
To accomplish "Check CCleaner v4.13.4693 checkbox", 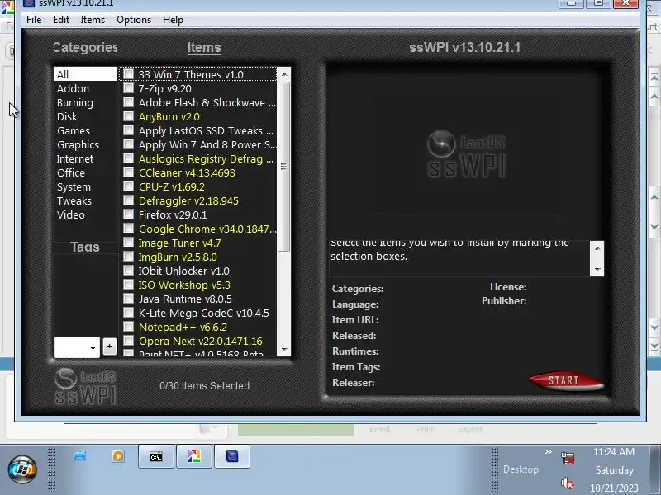I will click(129, 172).
